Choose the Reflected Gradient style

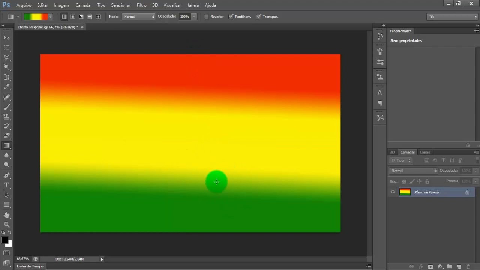(90, 16)
